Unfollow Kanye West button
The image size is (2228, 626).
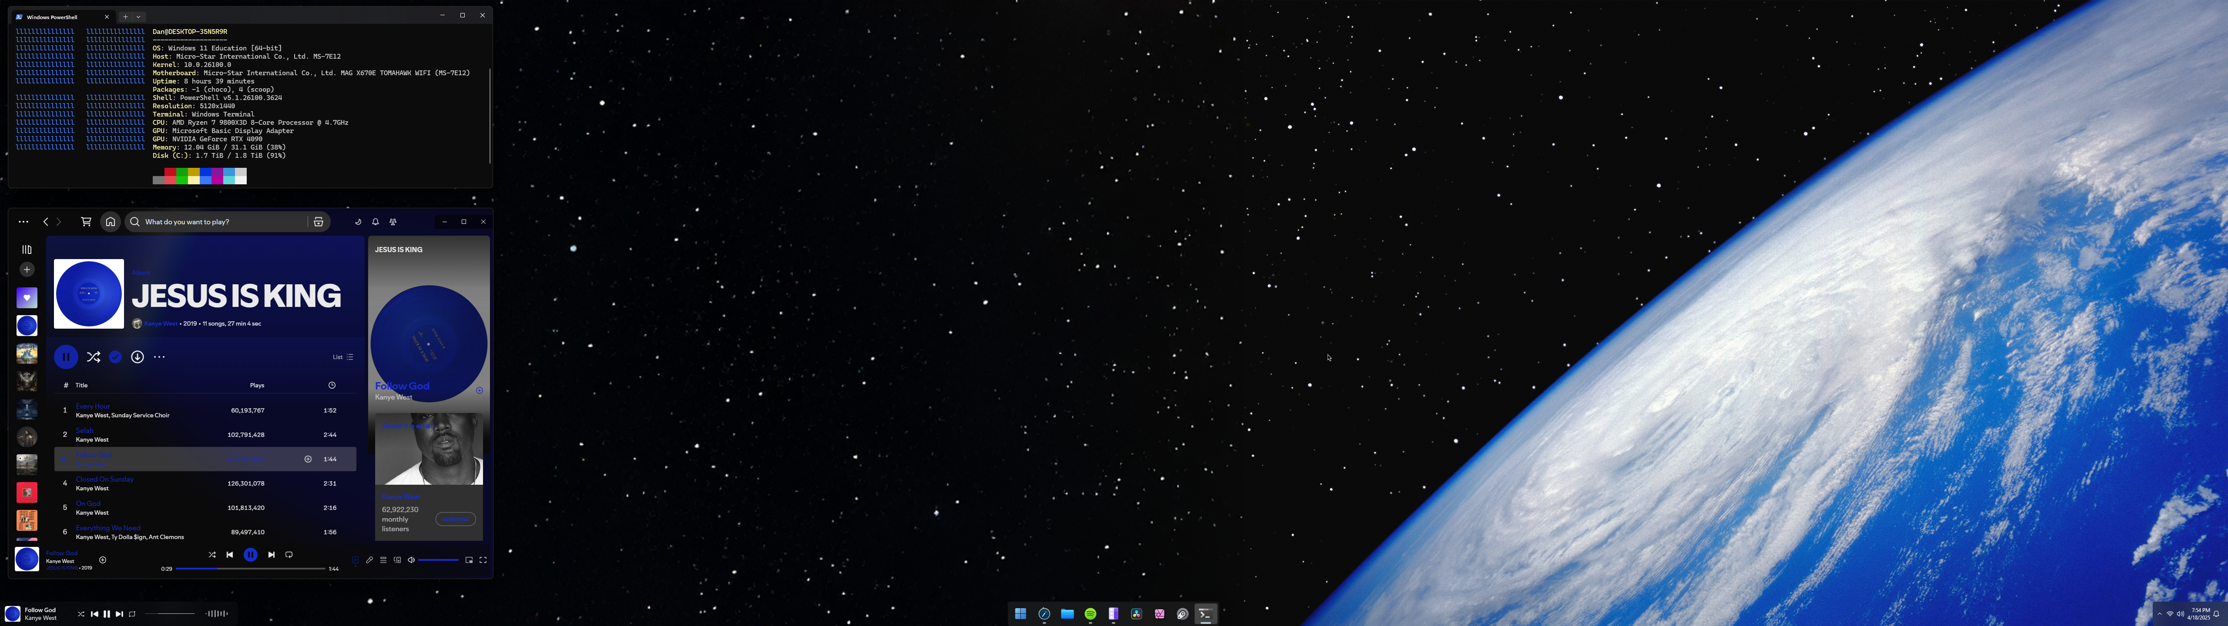click(456, 519)
